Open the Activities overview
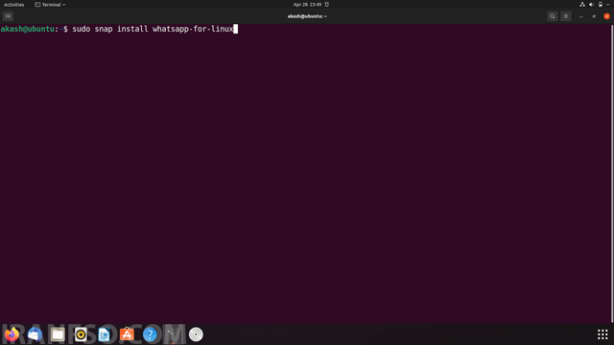Image resolution: width=614 pixels, height=345 pixels. pyautogui.click(x=14, y=5)
